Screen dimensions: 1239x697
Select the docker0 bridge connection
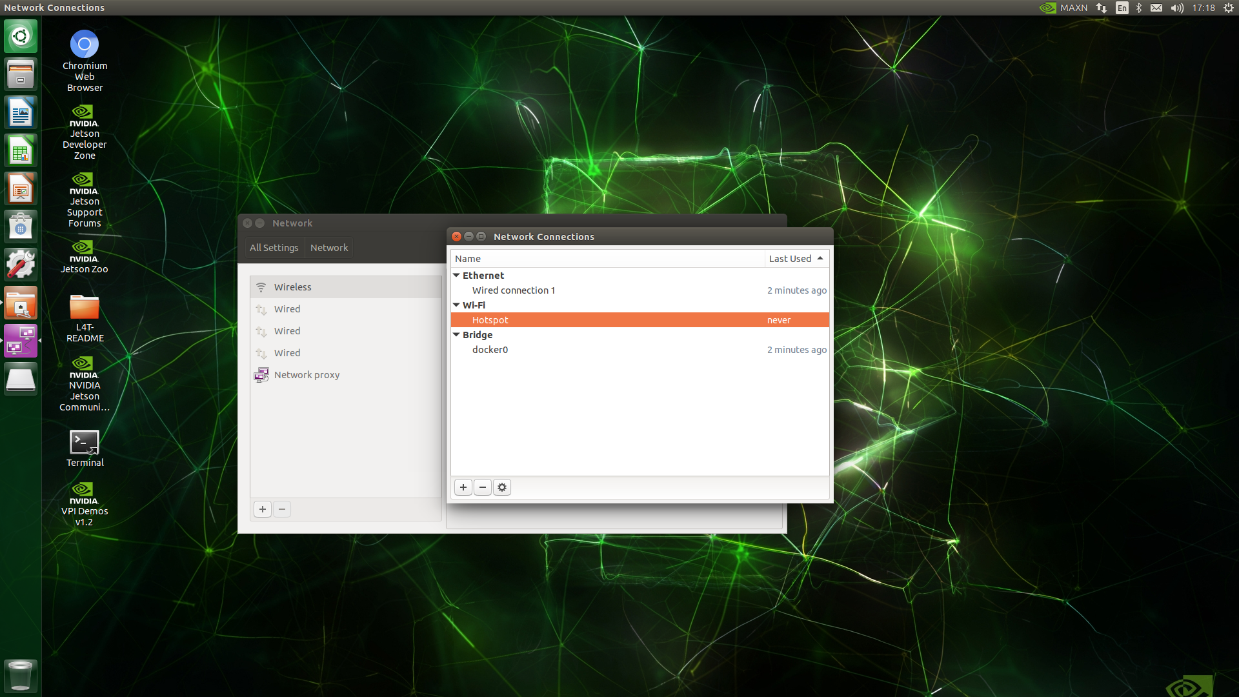(640, 350)
